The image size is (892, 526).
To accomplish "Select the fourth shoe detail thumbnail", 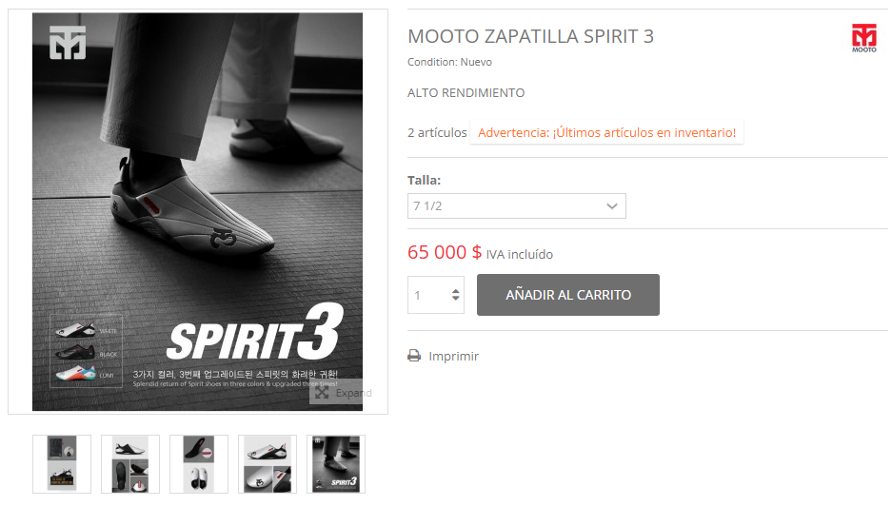I will (268, 464).
